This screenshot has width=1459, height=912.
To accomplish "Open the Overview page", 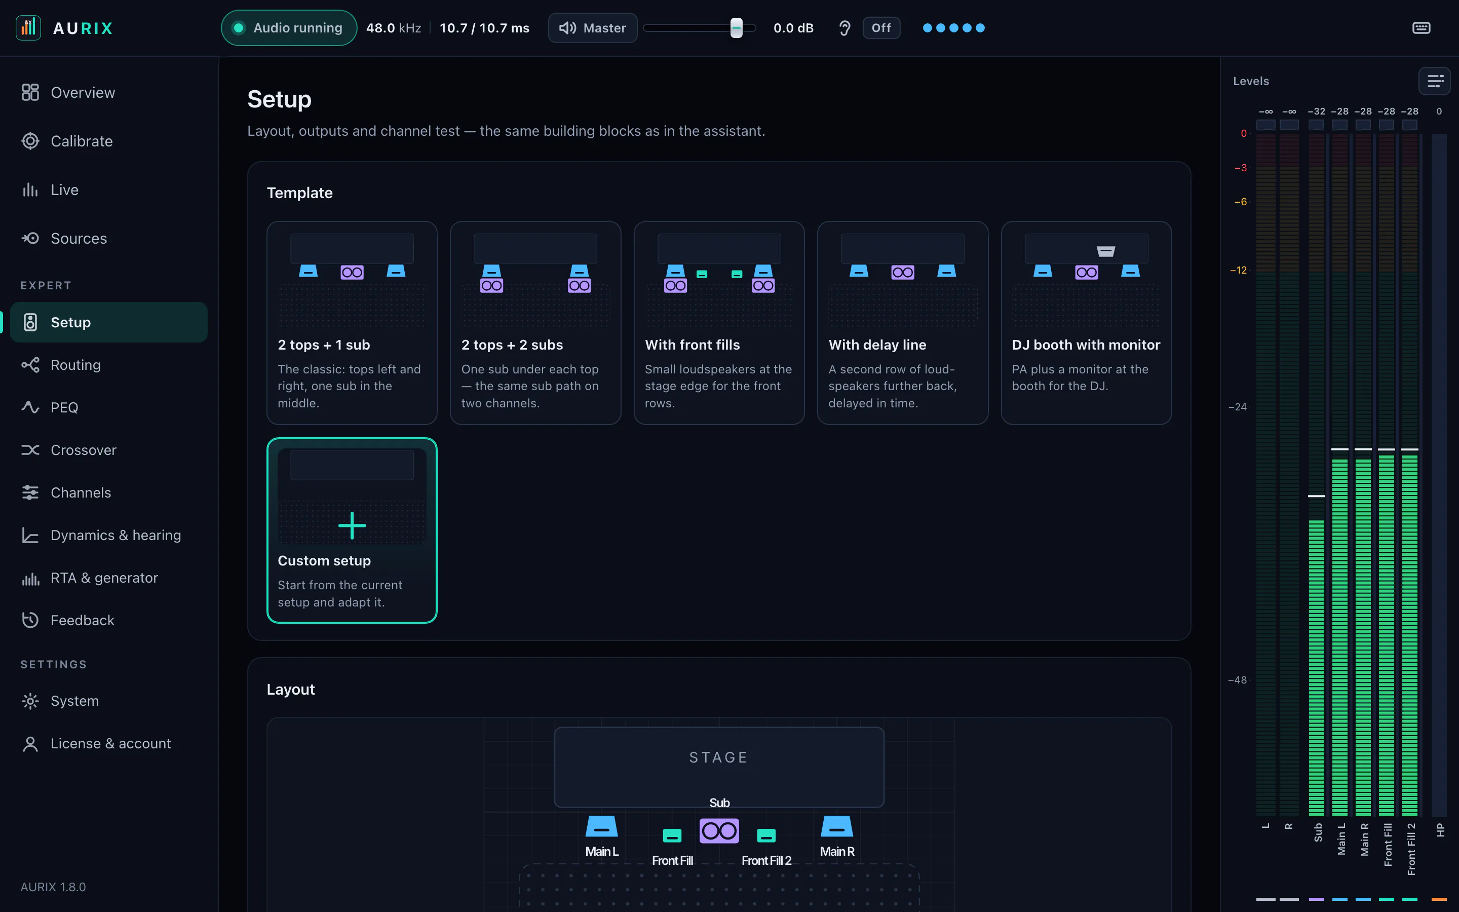I will [x=108, y=92].
